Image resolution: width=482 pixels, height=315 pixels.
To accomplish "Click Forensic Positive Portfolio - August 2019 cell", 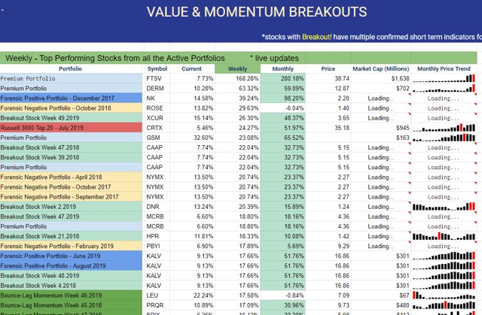I will 71,265.
